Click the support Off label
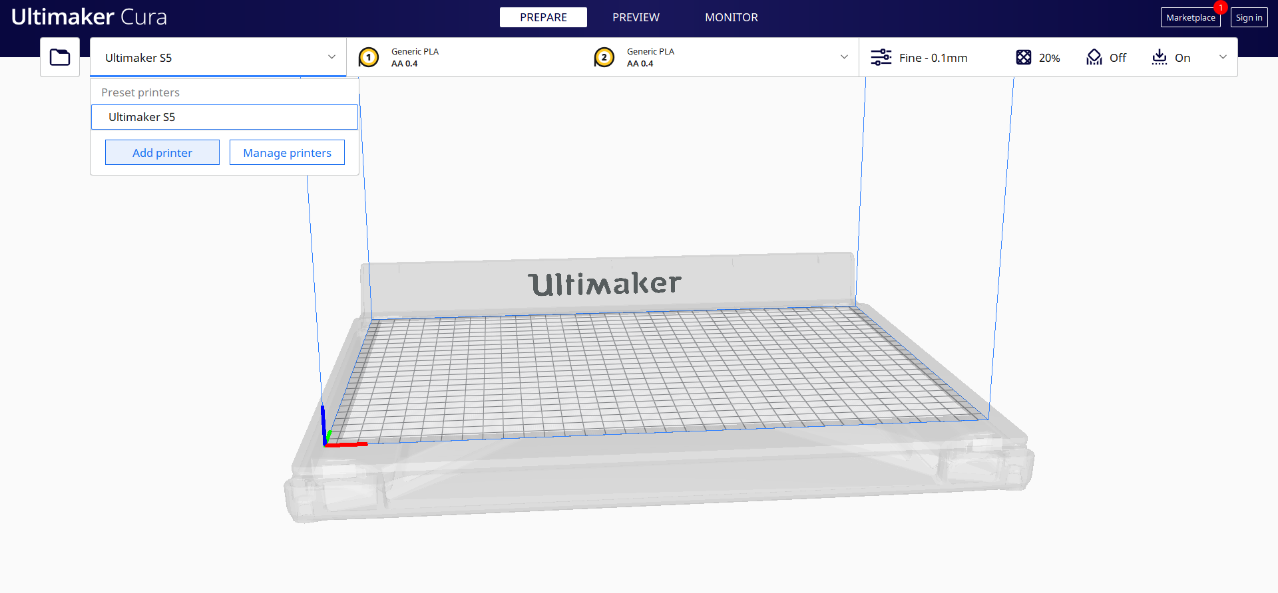 [1118, 58]
